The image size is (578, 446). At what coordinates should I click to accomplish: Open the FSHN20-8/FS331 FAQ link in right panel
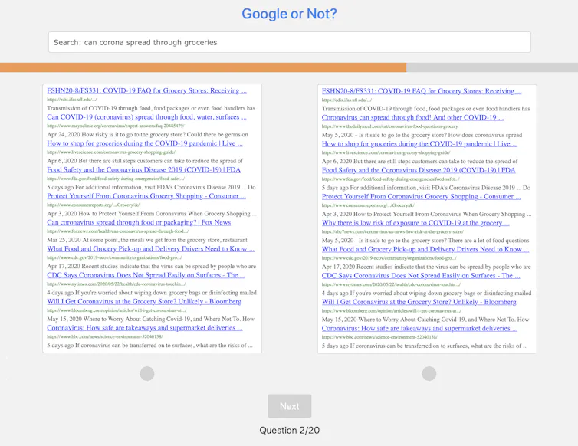pyautogui.click(x=422, y=90)
